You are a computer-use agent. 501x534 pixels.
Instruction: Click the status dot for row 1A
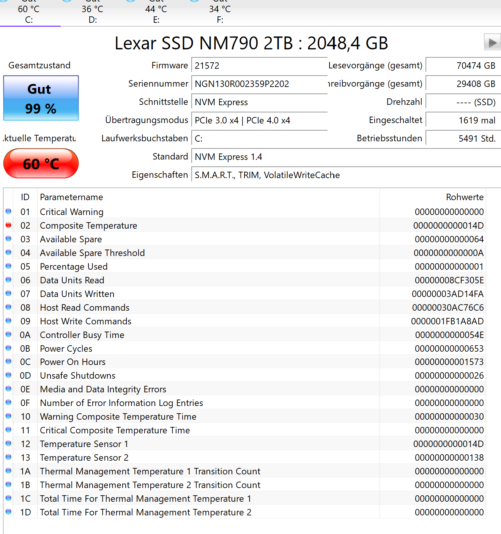[8, 471]
